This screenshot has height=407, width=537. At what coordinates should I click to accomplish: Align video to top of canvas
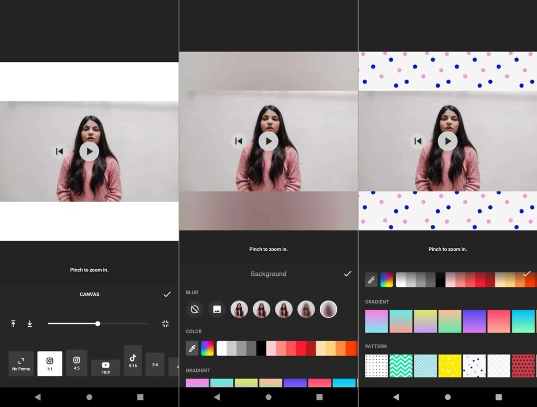click(x=13, y=324)
